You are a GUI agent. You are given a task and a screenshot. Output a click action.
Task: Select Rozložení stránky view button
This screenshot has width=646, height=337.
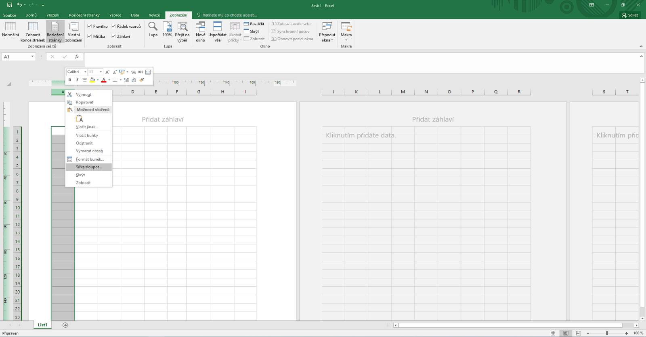click(55, 31)
